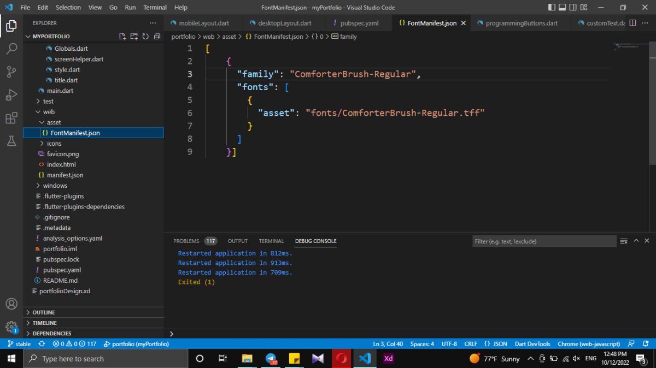The image size is (656, 368).
Task: Open the Testing flask view
Action: tap(11, 141)
